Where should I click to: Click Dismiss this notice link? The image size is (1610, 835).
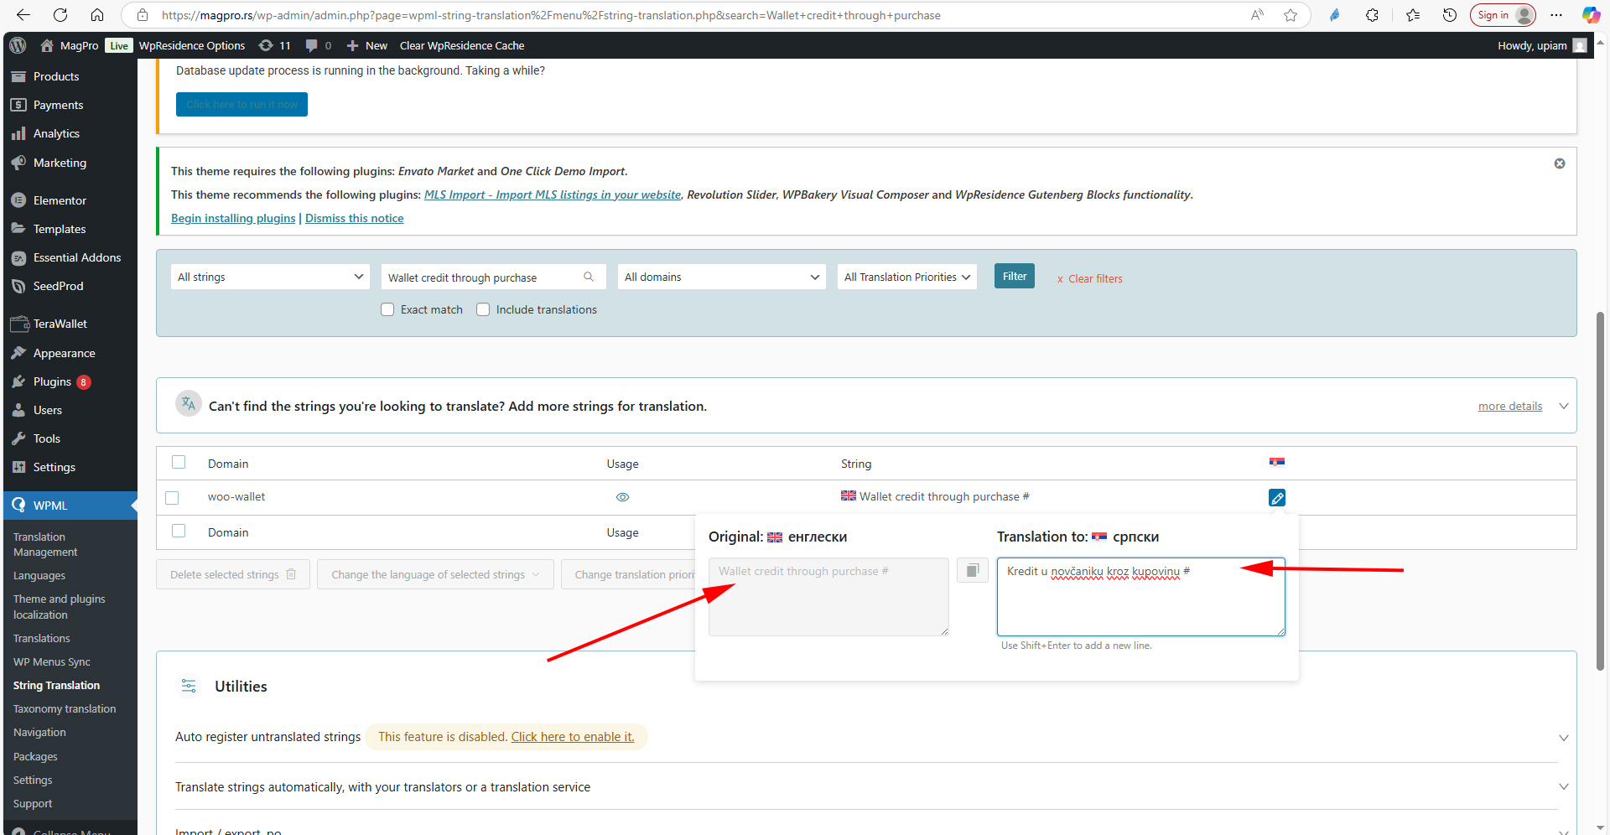click(354, 218)
